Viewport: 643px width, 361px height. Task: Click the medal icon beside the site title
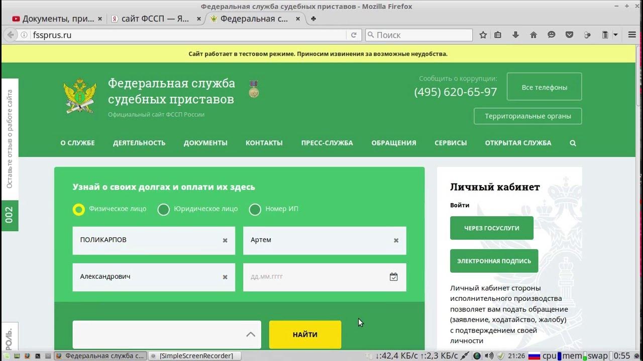coord(254,89)
